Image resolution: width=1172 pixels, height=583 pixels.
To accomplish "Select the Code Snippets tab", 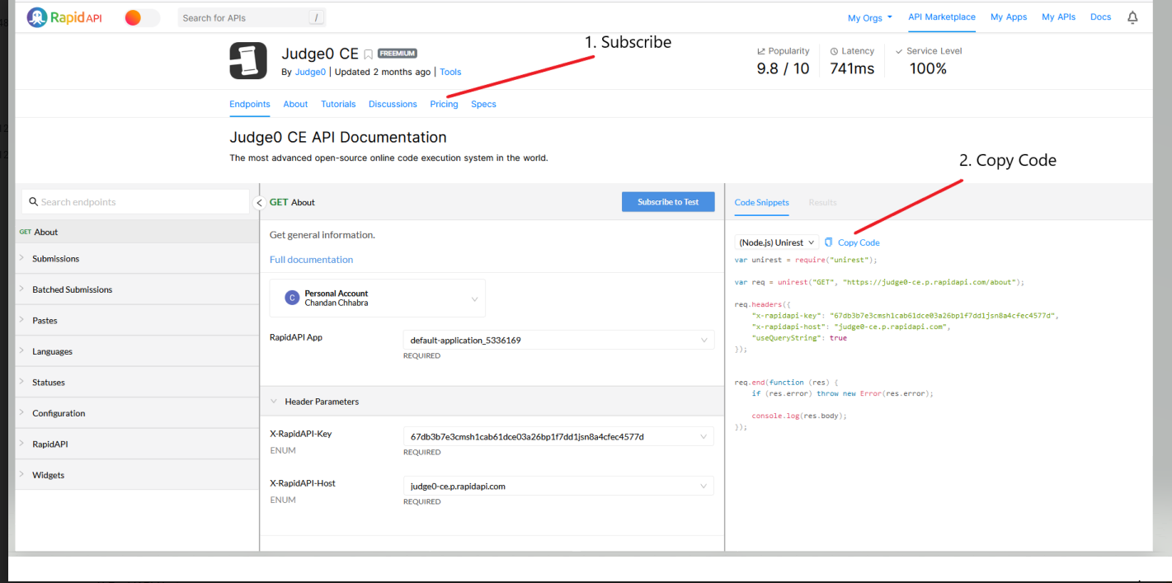I will pyautogui.click(x=761, y=202).
